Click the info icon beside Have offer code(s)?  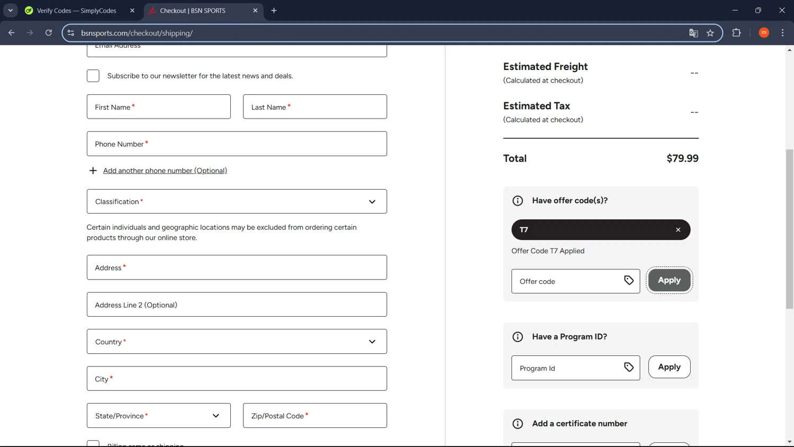pyautogui.click(x=517, y=201)
